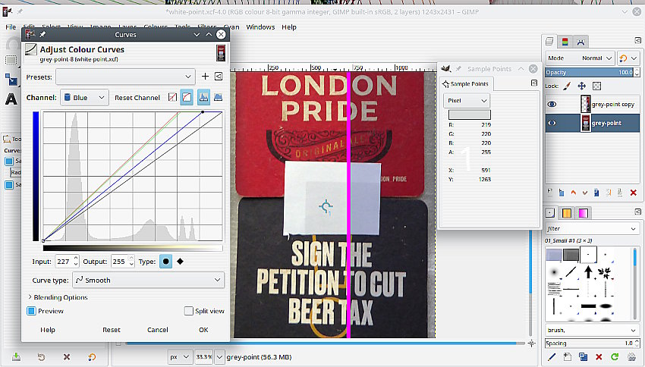Hide the grey-point copy layer
Screen dimensions: 645x367
coord(552,104)
